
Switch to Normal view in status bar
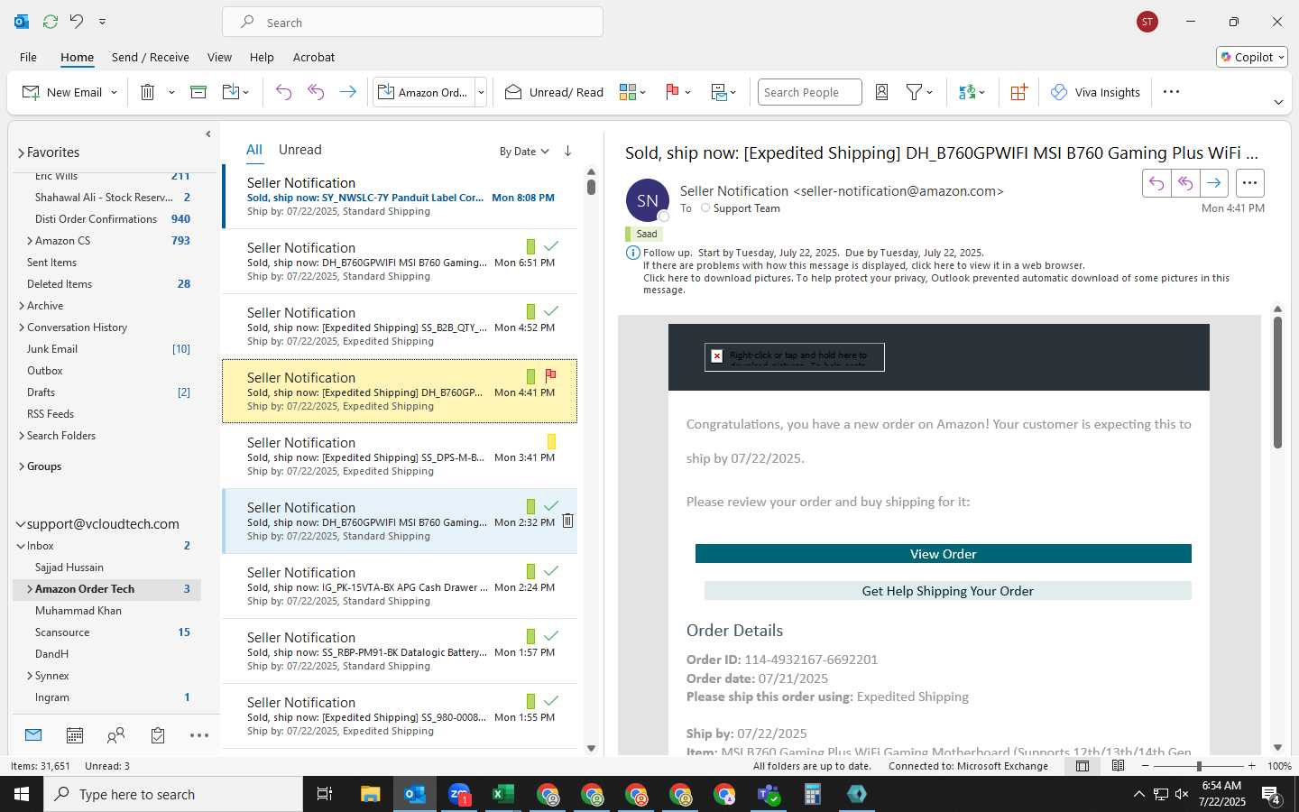click(1082, 766)
